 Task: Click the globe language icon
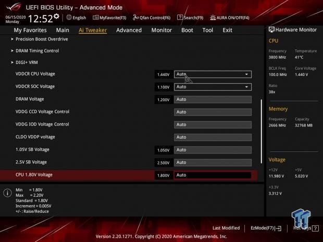(x=69, y=18)
